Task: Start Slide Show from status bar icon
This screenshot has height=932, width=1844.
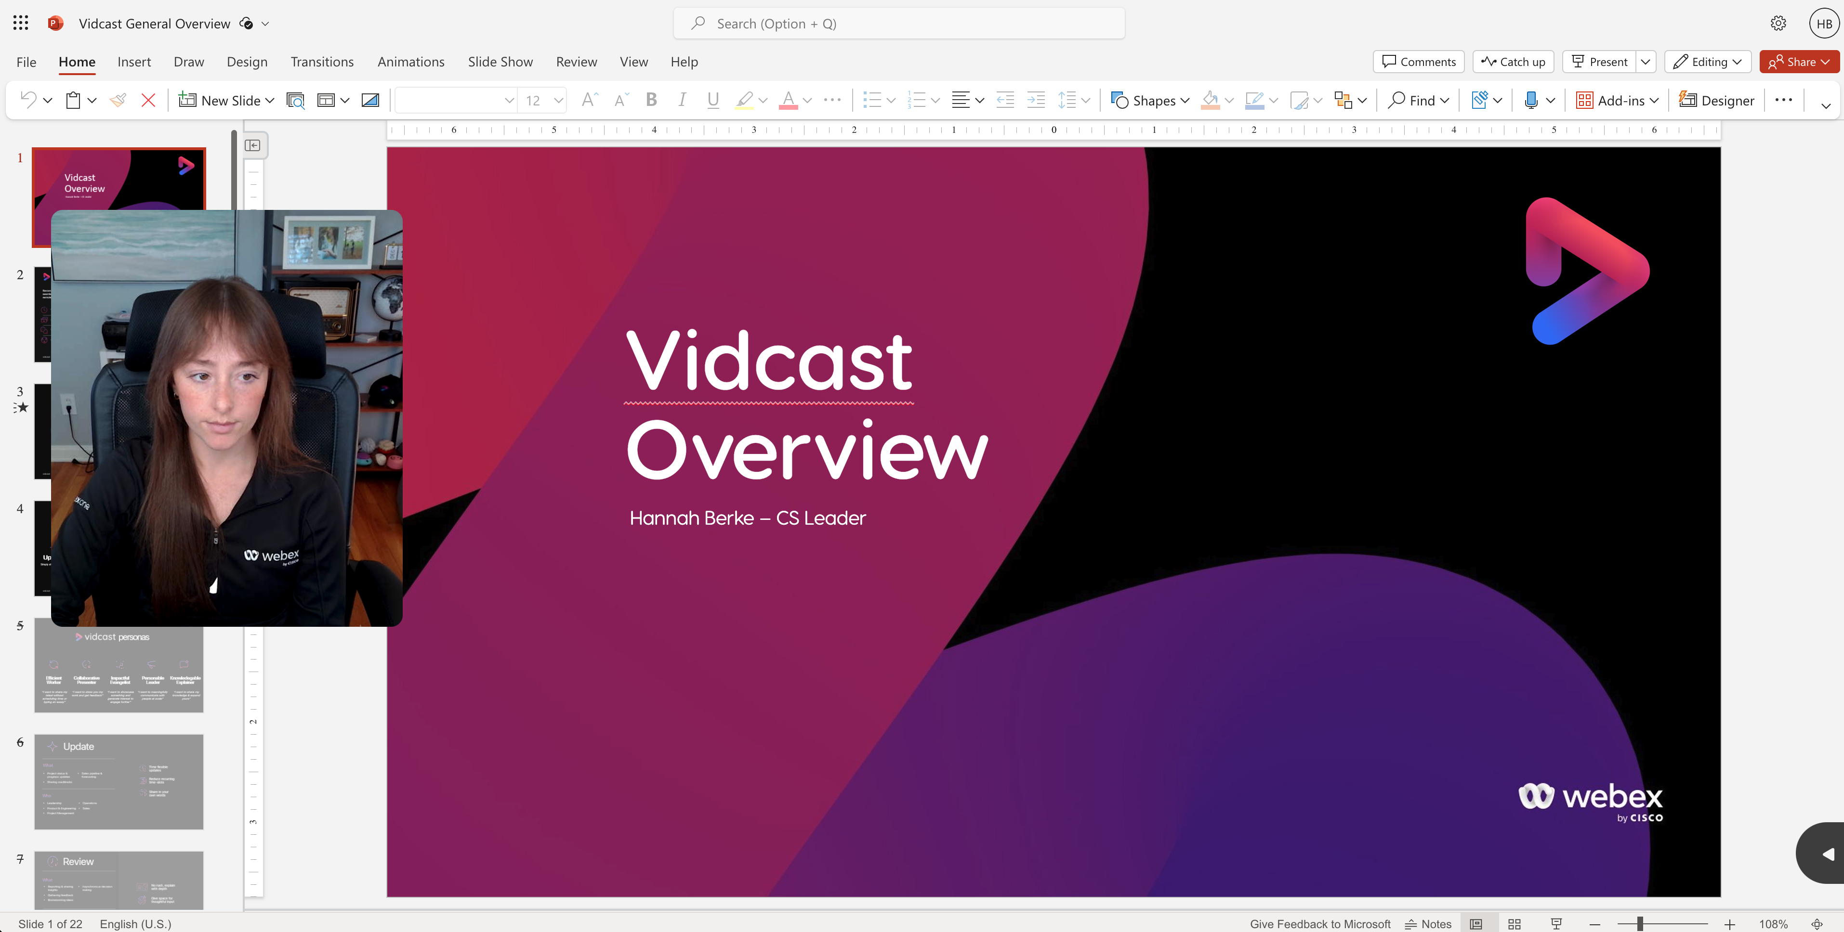Action: [1556, 924]
